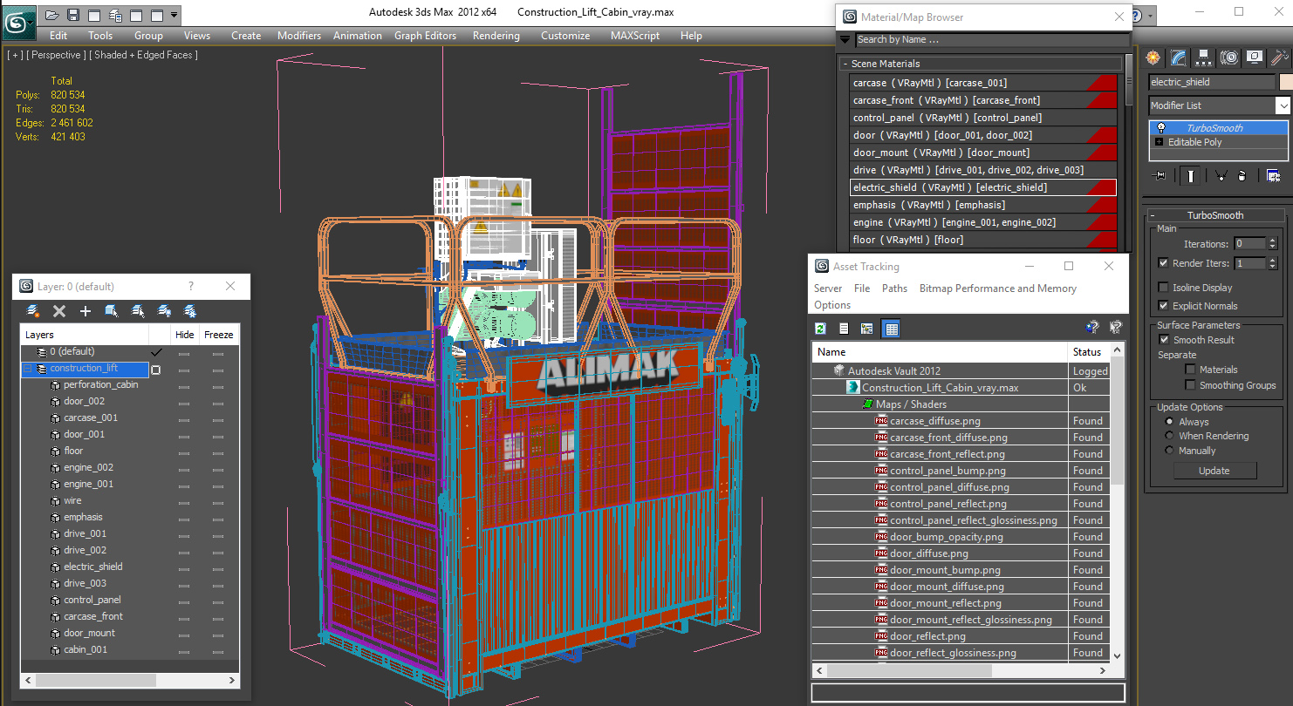Open the Motion panel tab (wheel icon)
The height and width of the screenshot is (706, 1293).
pos(1229,58)
